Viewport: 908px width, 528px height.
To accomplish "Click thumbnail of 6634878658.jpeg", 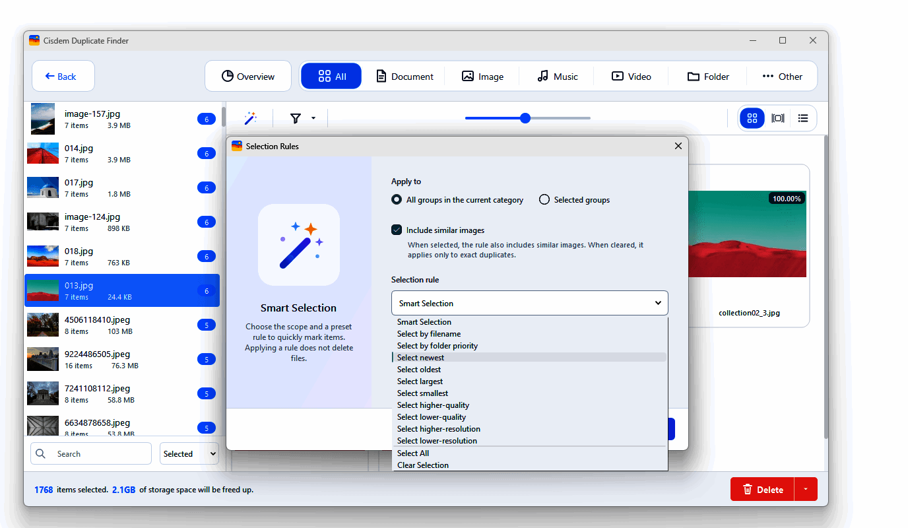I will tap(43, 426).
